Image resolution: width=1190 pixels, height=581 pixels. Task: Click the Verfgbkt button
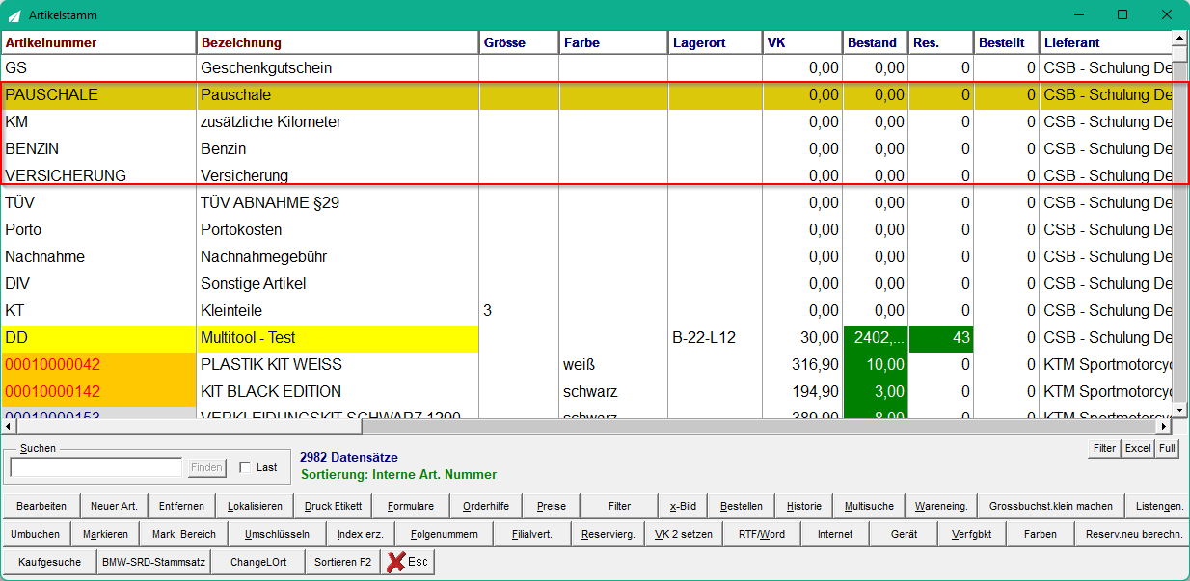(x=972, y=534)
